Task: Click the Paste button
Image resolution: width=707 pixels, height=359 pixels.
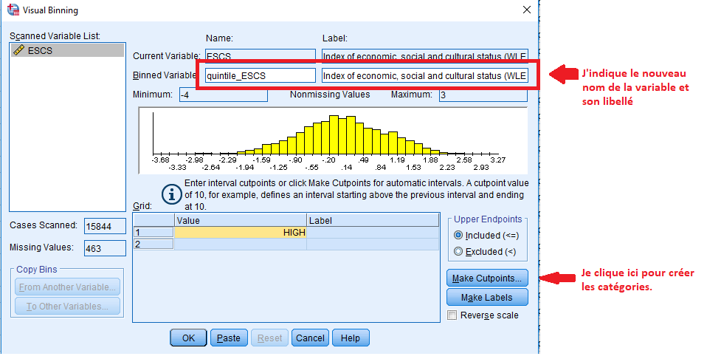Action: pyautogui.click(x=229, y=338)
